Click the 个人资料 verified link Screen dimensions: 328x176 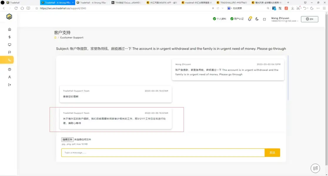220,19
